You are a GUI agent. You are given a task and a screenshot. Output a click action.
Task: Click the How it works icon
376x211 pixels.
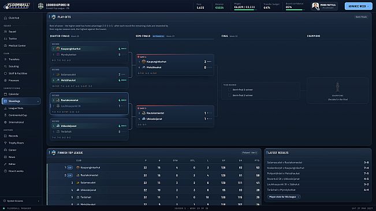coord(5,171)
